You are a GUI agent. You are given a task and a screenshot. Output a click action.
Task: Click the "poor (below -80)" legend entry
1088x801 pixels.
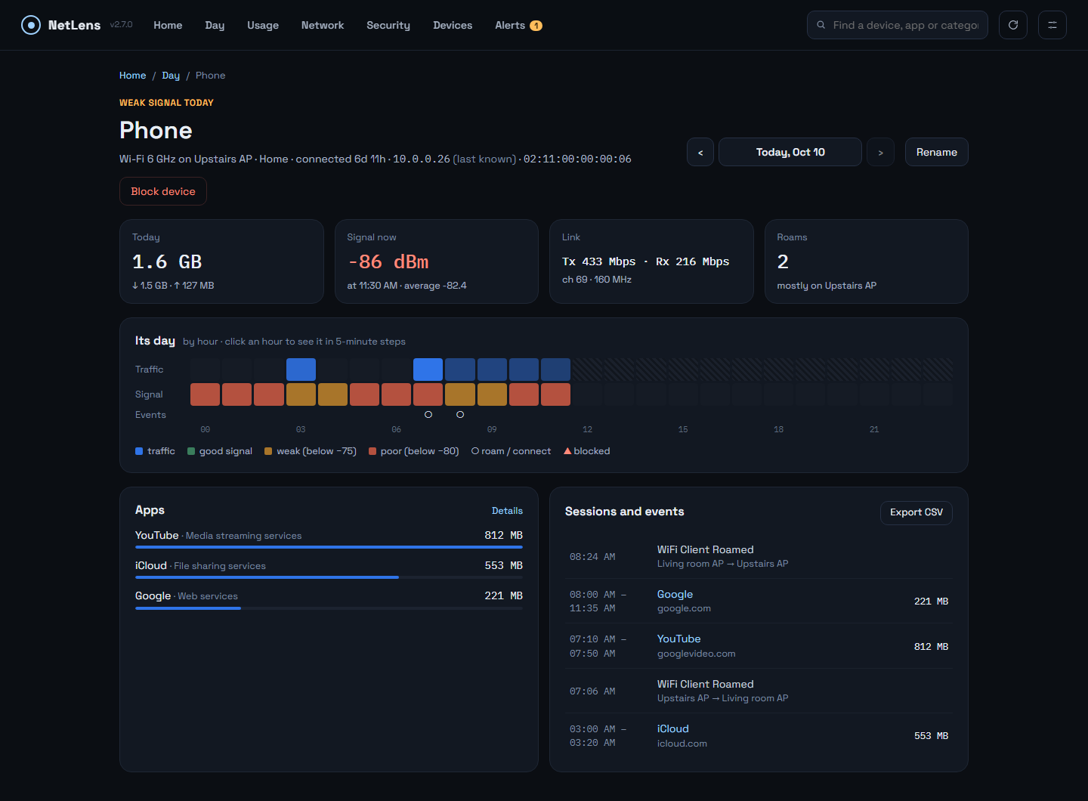pyautogui.click(x=414, y=451)
